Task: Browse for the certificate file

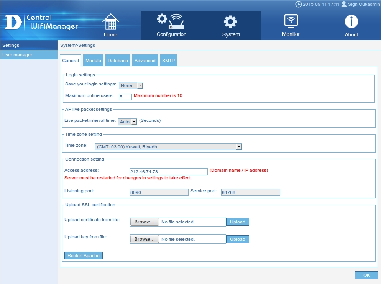Action: coord(145,222)
